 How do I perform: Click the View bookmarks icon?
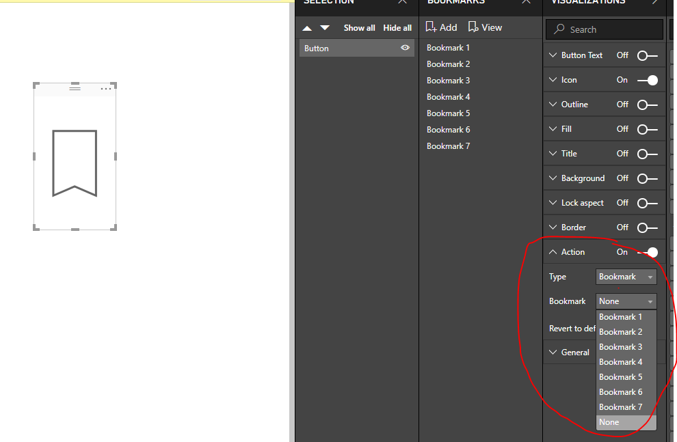[473, 27]
